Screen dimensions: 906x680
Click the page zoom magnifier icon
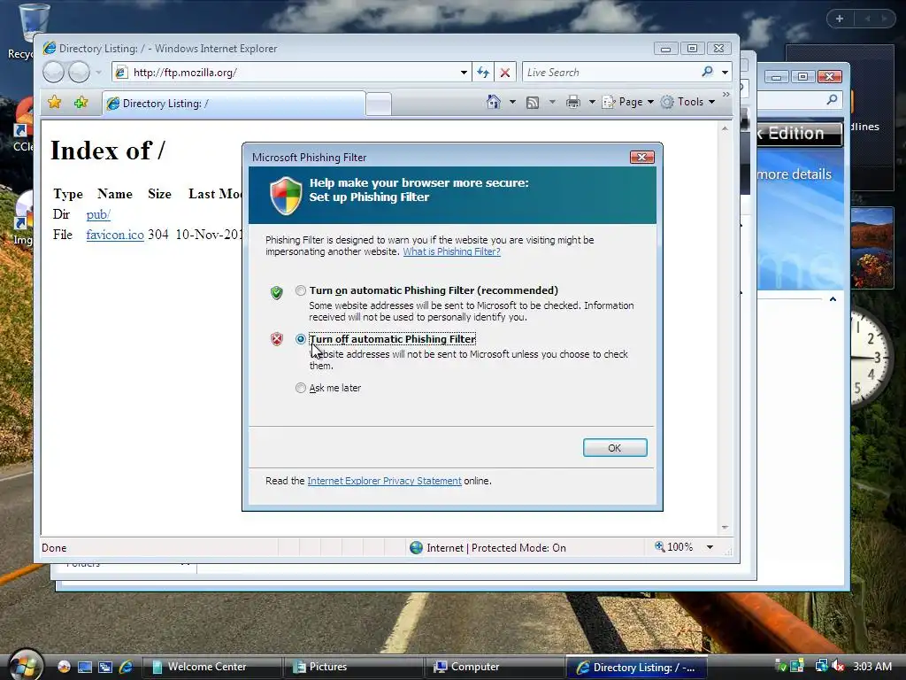click(x=659, y=546)
